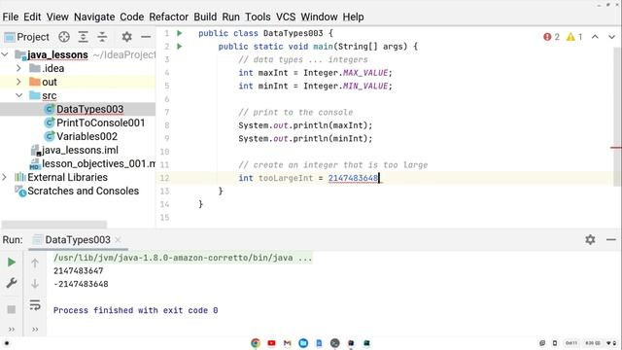Click the wrench icon in Run panel
Viewport: 622px width, 350px height.
pos(12,283)
